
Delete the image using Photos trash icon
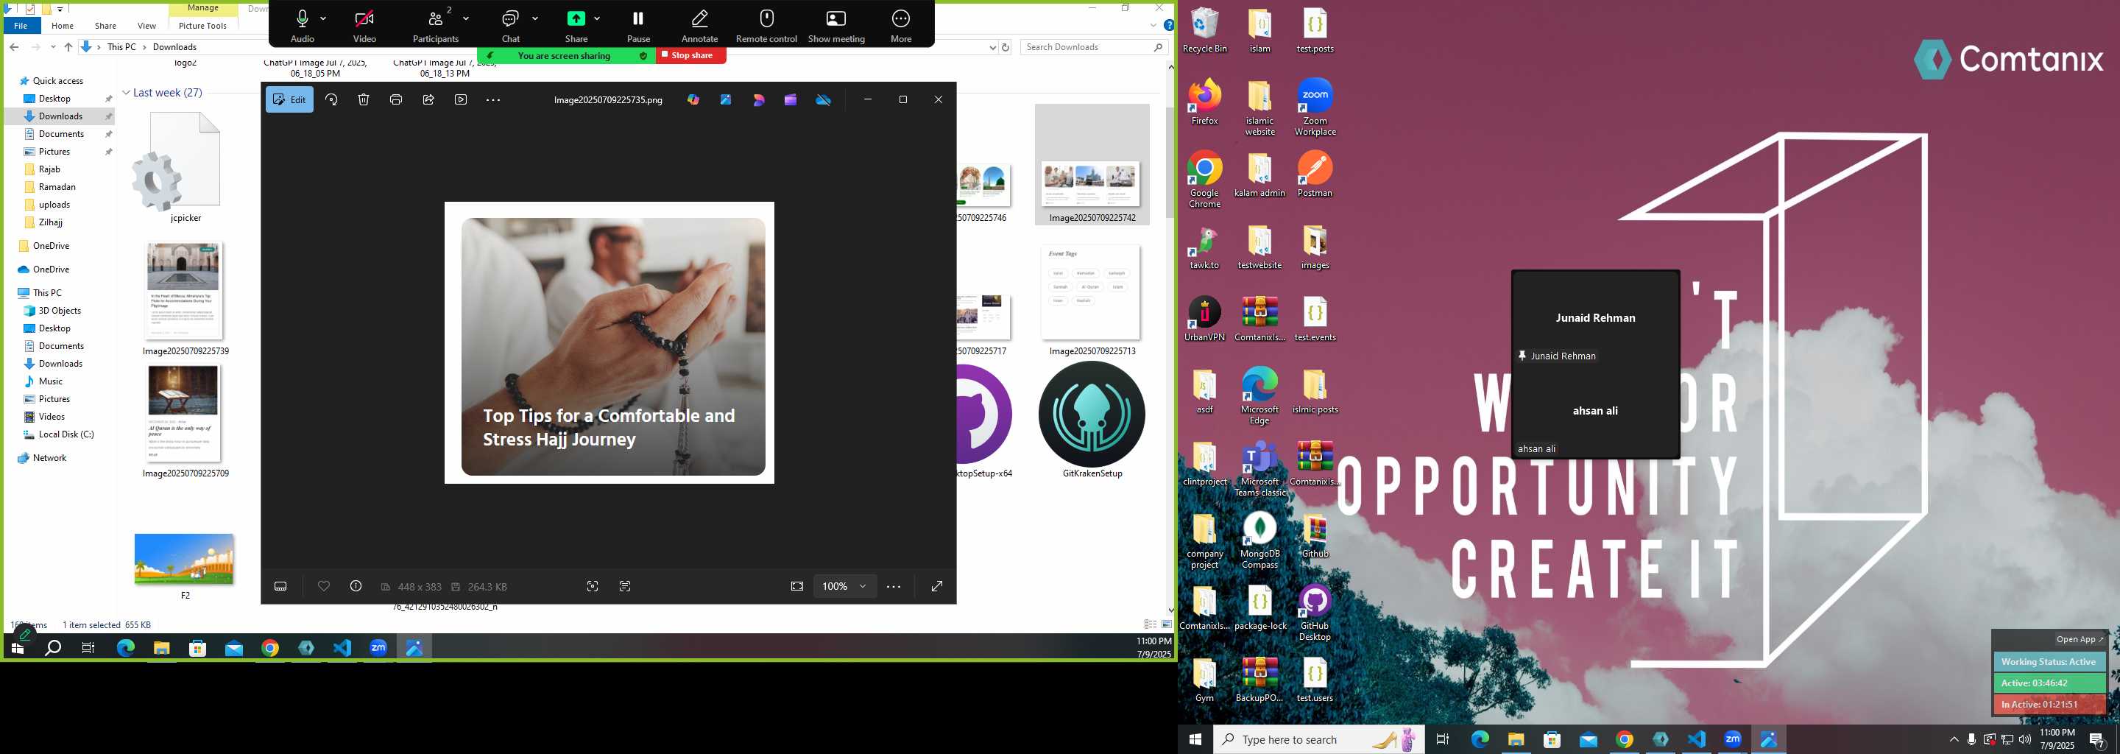(364, 99)
